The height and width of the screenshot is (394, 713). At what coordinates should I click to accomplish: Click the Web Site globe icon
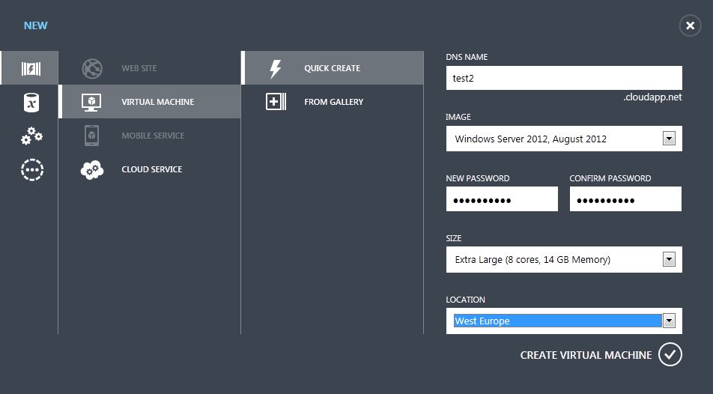tap(92, 68)
